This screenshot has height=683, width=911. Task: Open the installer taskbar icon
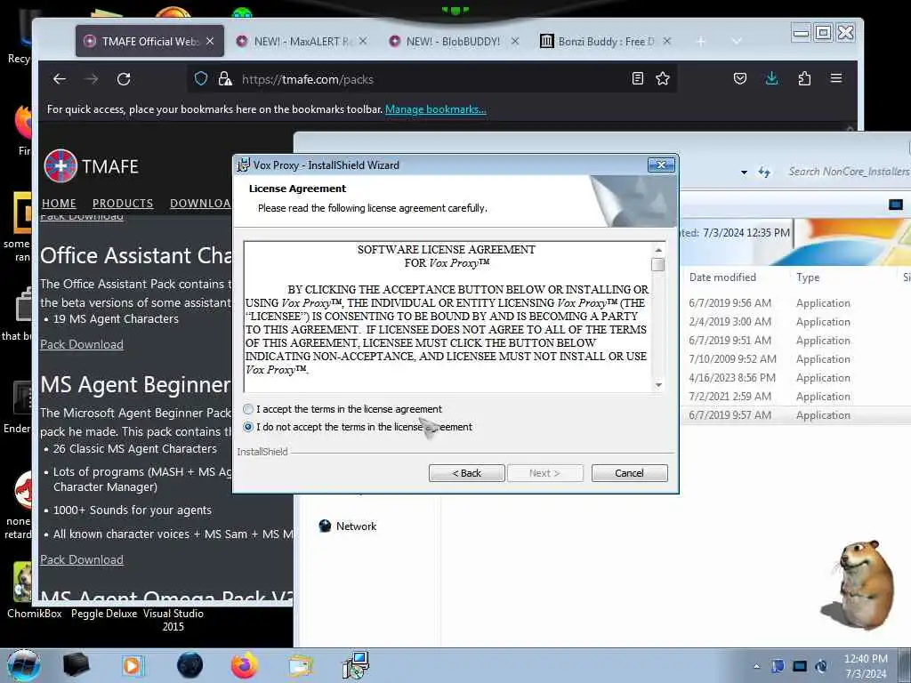pyautogui.click(x=356, y=665)
